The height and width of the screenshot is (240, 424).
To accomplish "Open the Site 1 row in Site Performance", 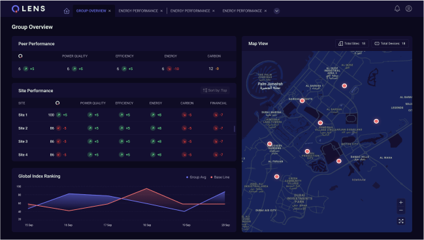I will point(124,115).
